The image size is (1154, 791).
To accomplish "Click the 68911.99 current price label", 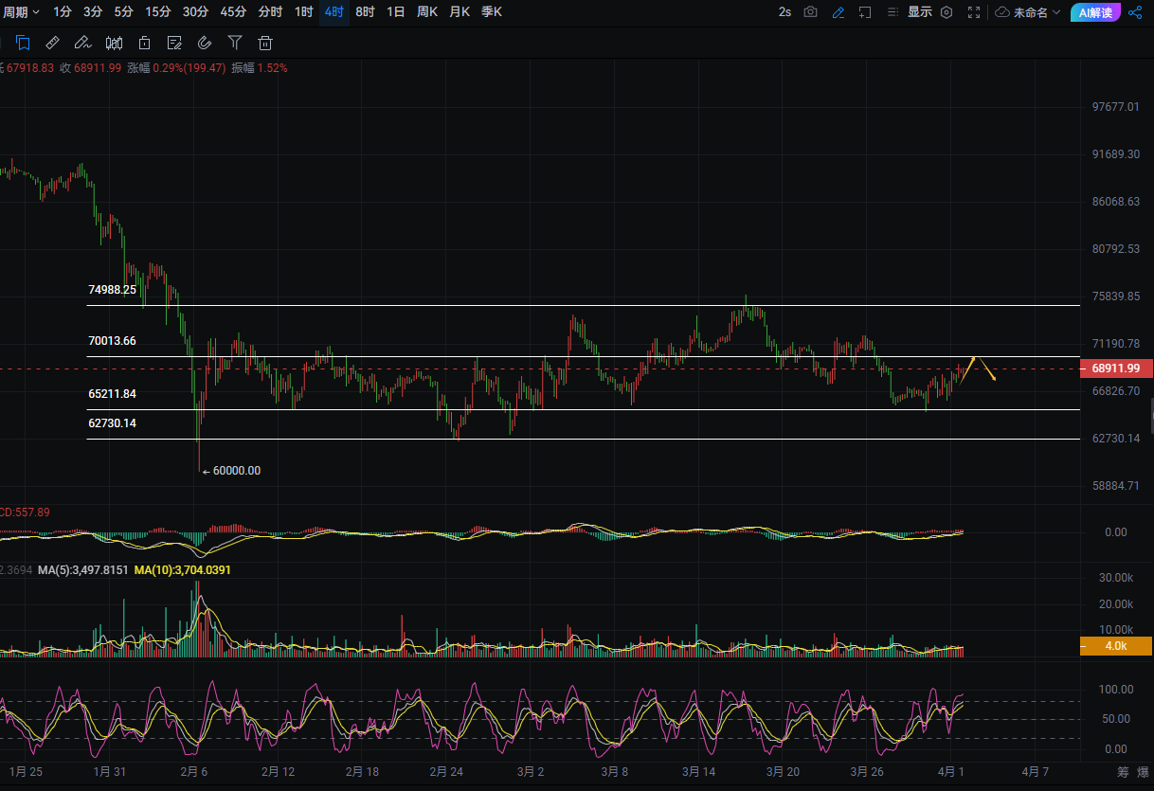I will [1116, 368].
